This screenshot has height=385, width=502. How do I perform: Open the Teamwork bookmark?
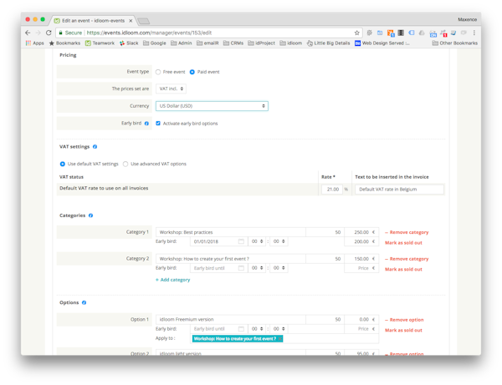(x=100, y=43)
